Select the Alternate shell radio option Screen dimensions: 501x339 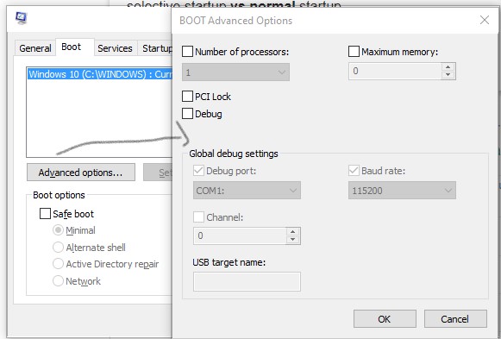point(58,247)
